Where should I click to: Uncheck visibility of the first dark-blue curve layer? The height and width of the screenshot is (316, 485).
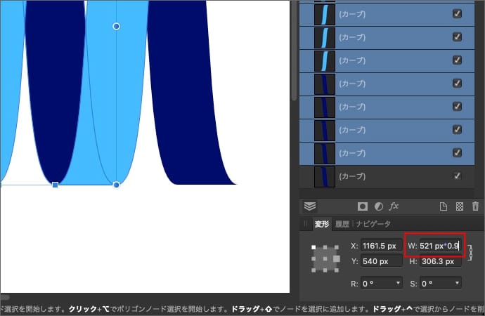(x=457, y=83)
